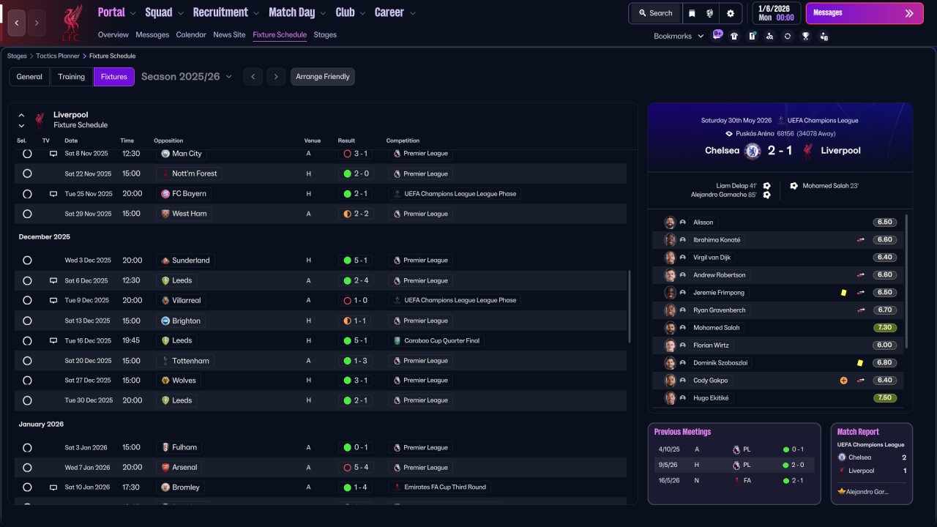Select the Wolves fixture radio button
This screenshot has height=527, width=937.
pos(27,381)
